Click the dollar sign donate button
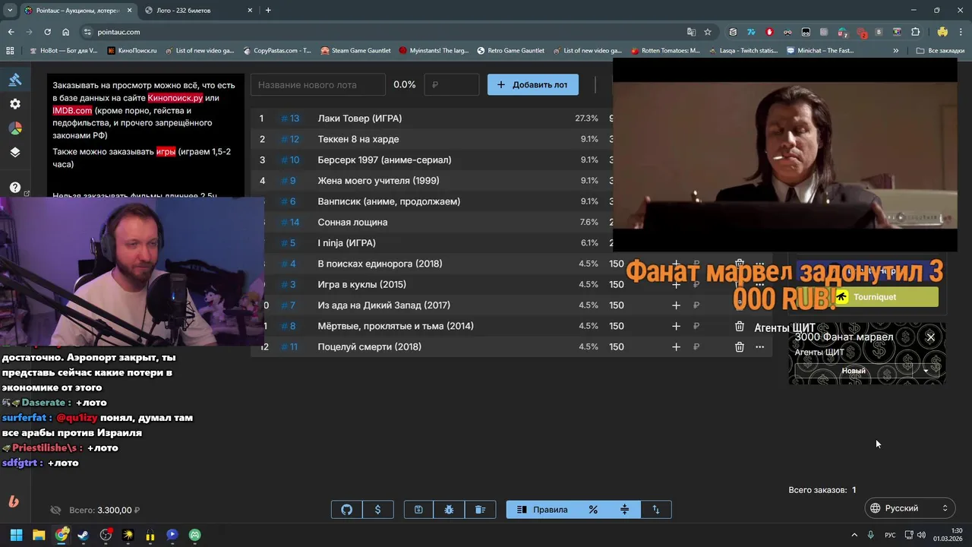 [377, 510]
